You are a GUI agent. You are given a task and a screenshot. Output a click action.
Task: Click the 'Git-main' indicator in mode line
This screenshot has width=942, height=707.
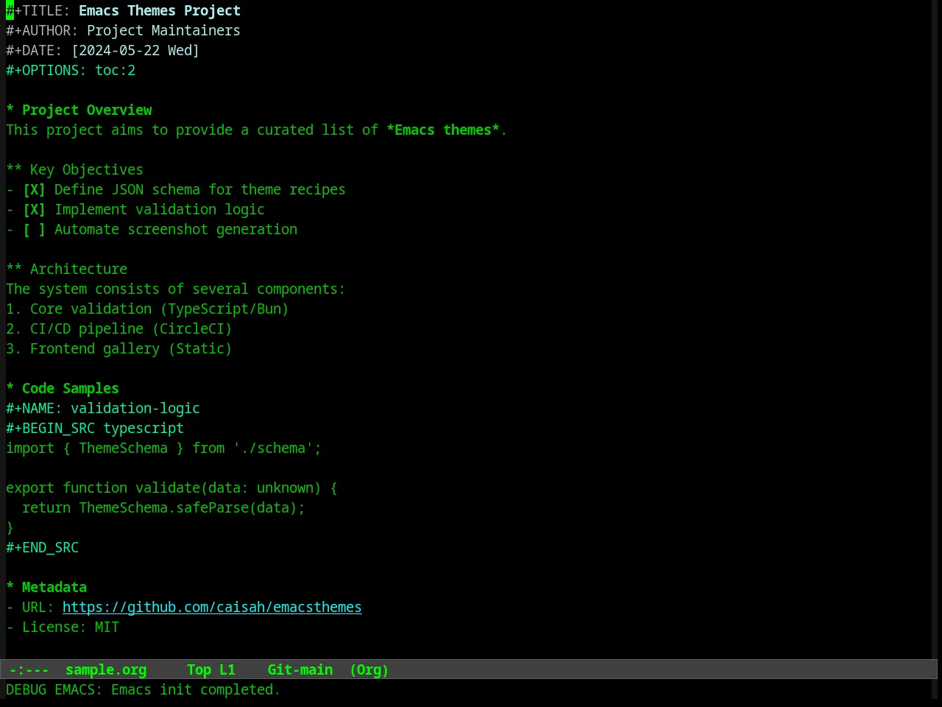click(300, 670)
